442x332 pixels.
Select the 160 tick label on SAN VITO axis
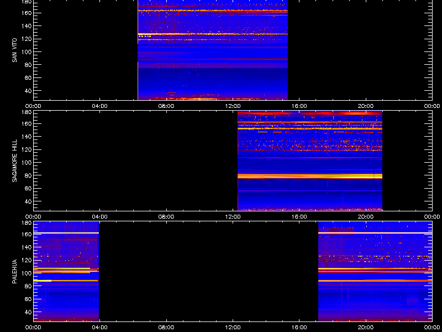[27, 13]
